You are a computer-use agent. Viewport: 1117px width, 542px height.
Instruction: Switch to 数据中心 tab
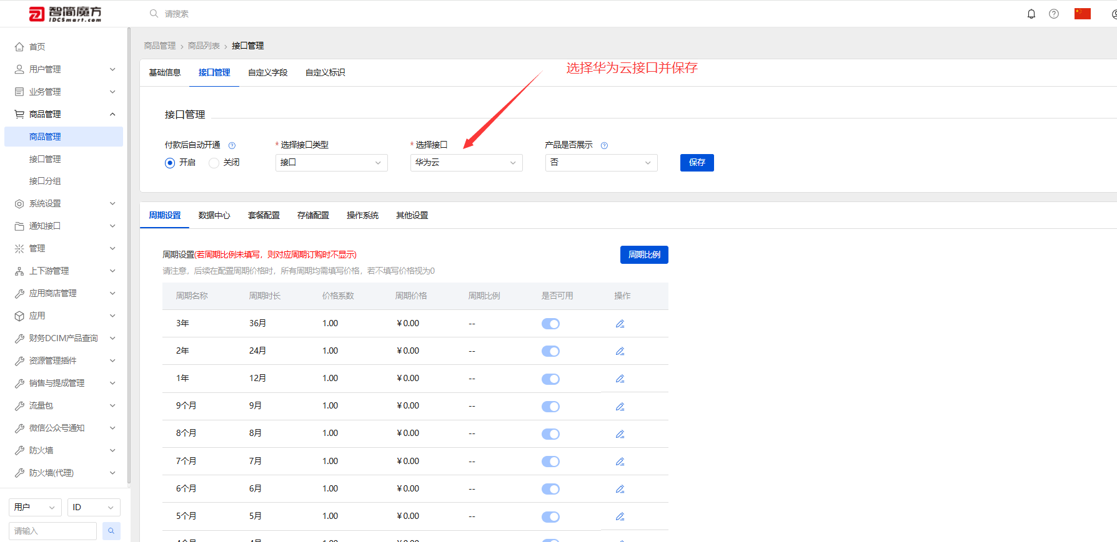(x=214, y=216)
